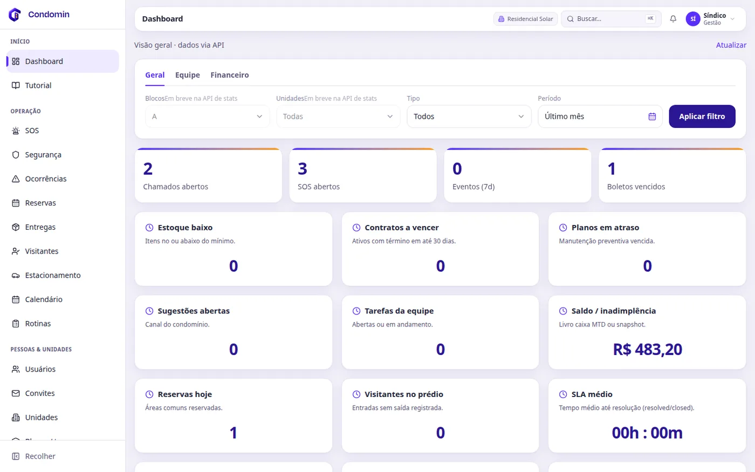Click the R$ 483,20 value
The height and width of the screenshot is (472, 755).
(648, 350)
